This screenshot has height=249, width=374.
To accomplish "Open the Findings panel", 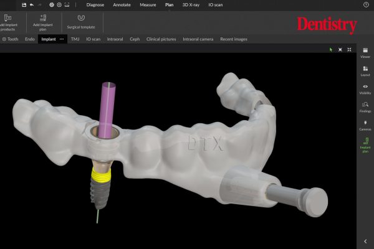I will click(x=365, y=106).
